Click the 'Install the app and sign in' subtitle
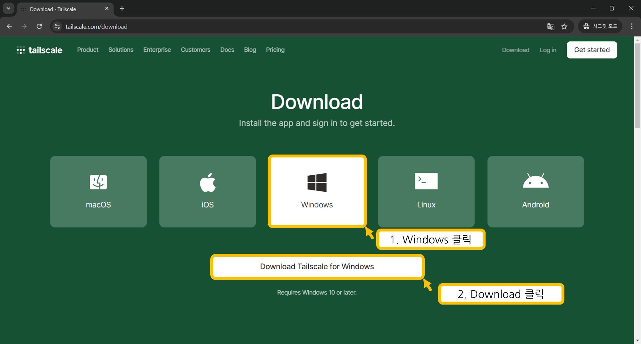Screen dimensions: 641x344 (x=317, y=123)
